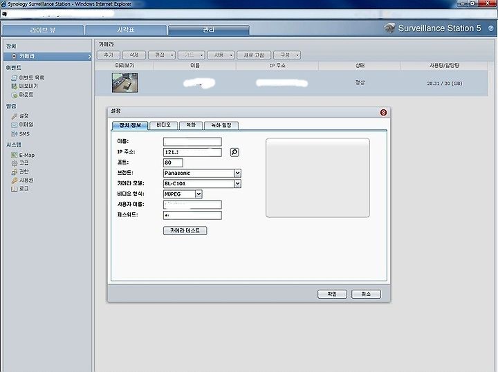Click the 추가 add button
This screenshot has height=372, width=498.
109,55
